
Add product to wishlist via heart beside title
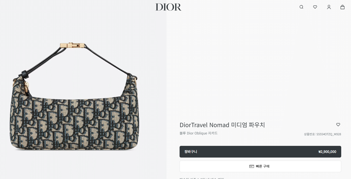[338, 125]
